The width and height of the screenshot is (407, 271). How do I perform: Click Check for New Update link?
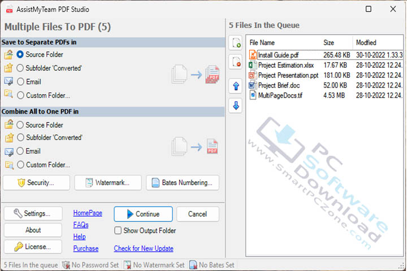(144, 248)
